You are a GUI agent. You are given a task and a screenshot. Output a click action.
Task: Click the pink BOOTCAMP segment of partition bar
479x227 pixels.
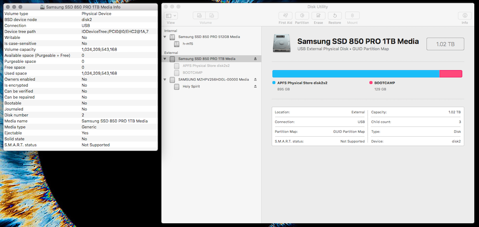click(451, 73)
